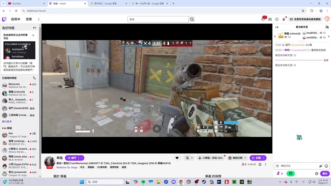Click the 免費享受無廣告觀賞體驗 ad-free button
The height and width of the screenshot is (186, 331).
pyautogui.click(x=305, y=19)
